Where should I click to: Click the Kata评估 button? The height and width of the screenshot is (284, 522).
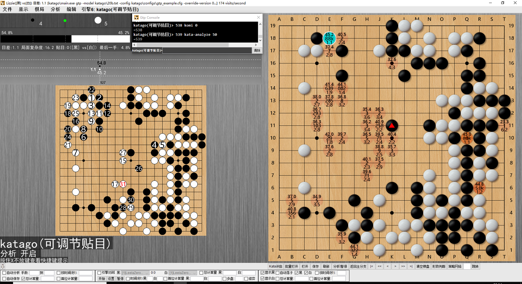pos(275,266)
